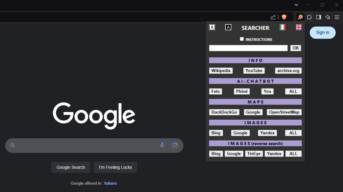Open the tab list chevron in the title bar
Screen dimensions: 343x192
296,5
